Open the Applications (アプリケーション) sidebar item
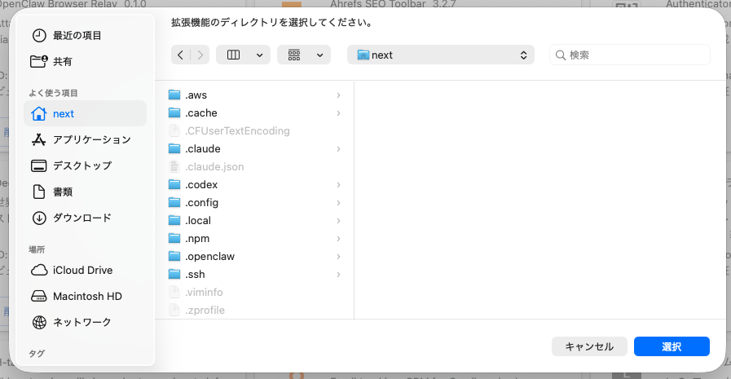 pos(91,140)
